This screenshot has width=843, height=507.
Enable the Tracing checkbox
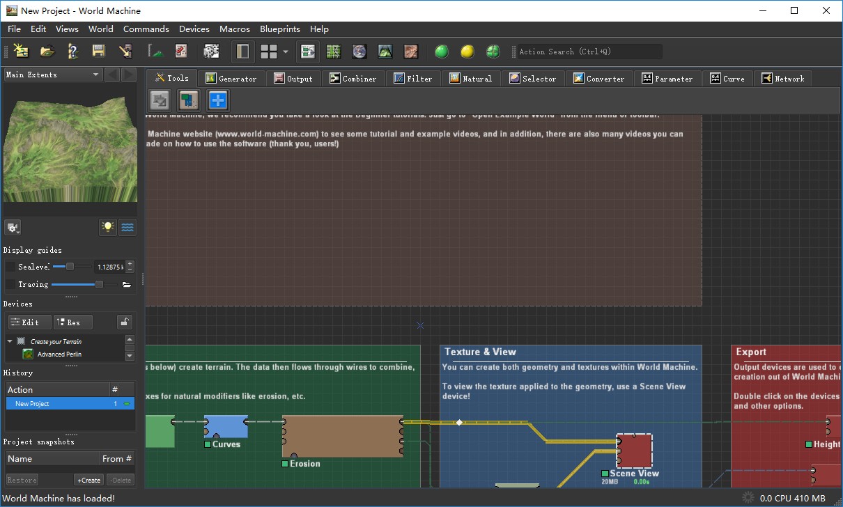(10, 284)
